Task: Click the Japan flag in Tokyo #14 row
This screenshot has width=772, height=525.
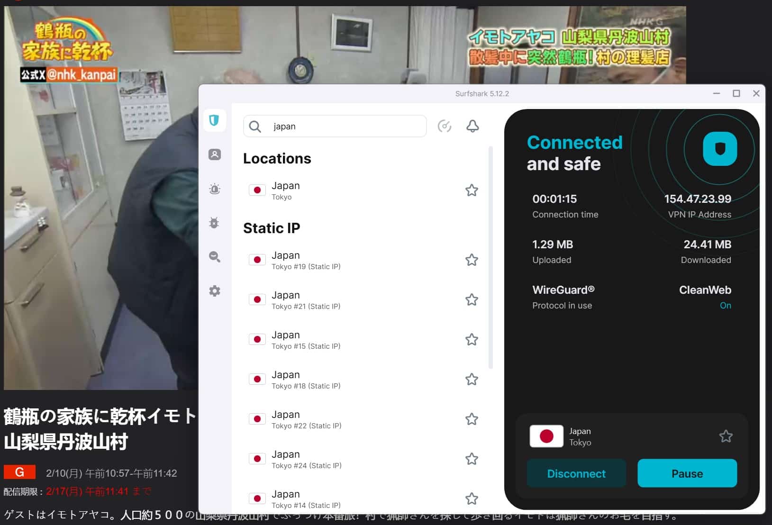Action: click(257, 499)
